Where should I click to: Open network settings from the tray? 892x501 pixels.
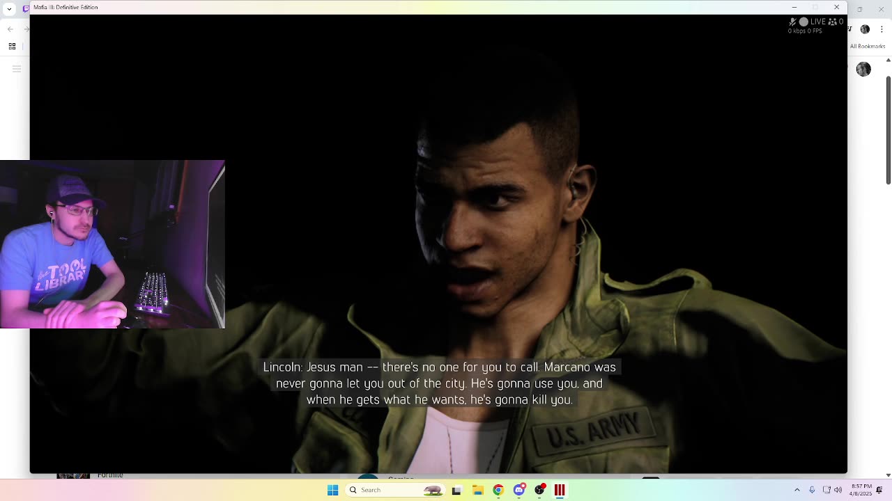tap(826, 490)
